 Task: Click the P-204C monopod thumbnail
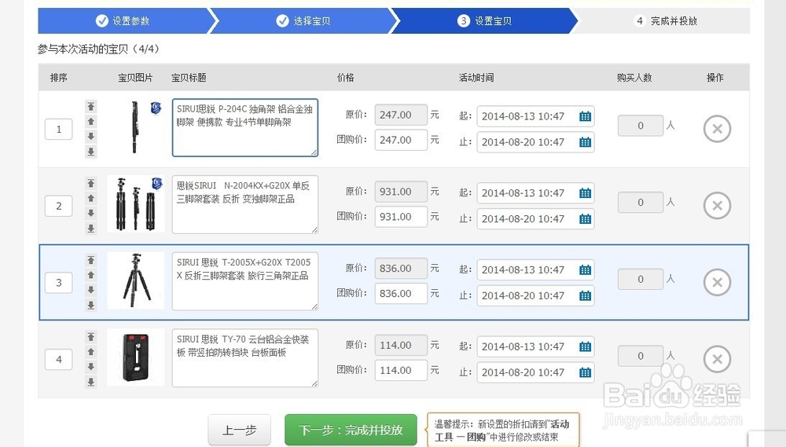pyautogui.click(x=136, y=127)
